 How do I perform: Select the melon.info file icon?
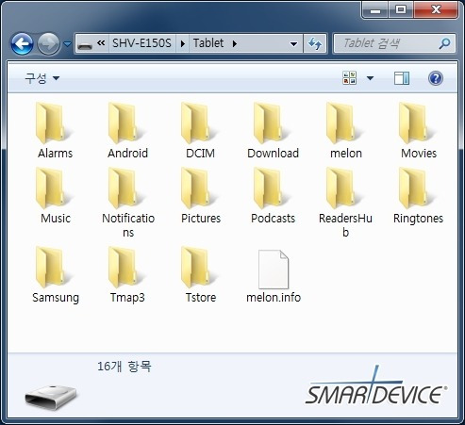(x=274, y=270)
